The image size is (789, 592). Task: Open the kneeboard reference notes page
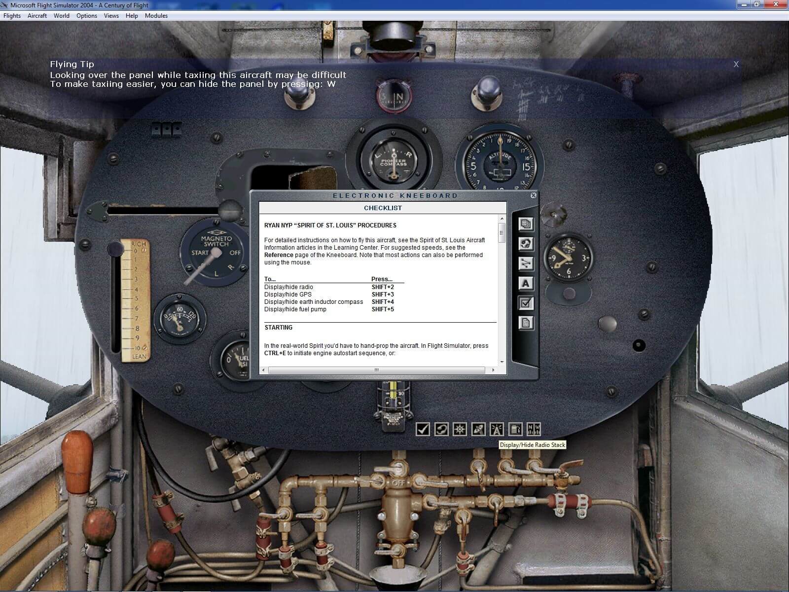526,323
